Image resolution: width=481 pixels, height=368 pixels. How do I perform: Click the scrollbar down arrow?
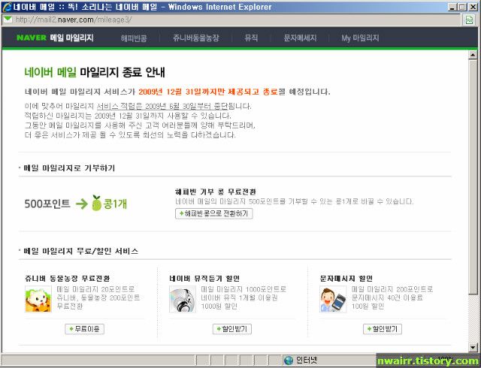[x=473, y=348]
